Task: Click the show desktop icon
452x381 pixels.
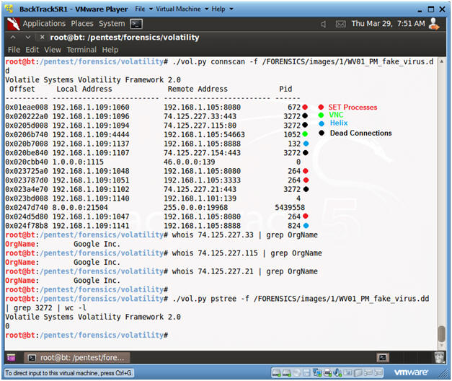Action: point(11,358)
